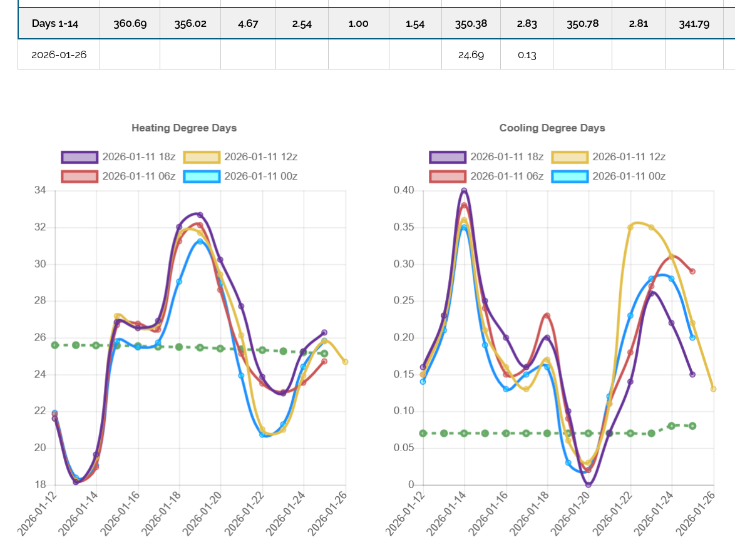Toggle the 2026-01-11 12z label in Cooling legend
This screenshot has height=540, width=735.
coord(629,156)
